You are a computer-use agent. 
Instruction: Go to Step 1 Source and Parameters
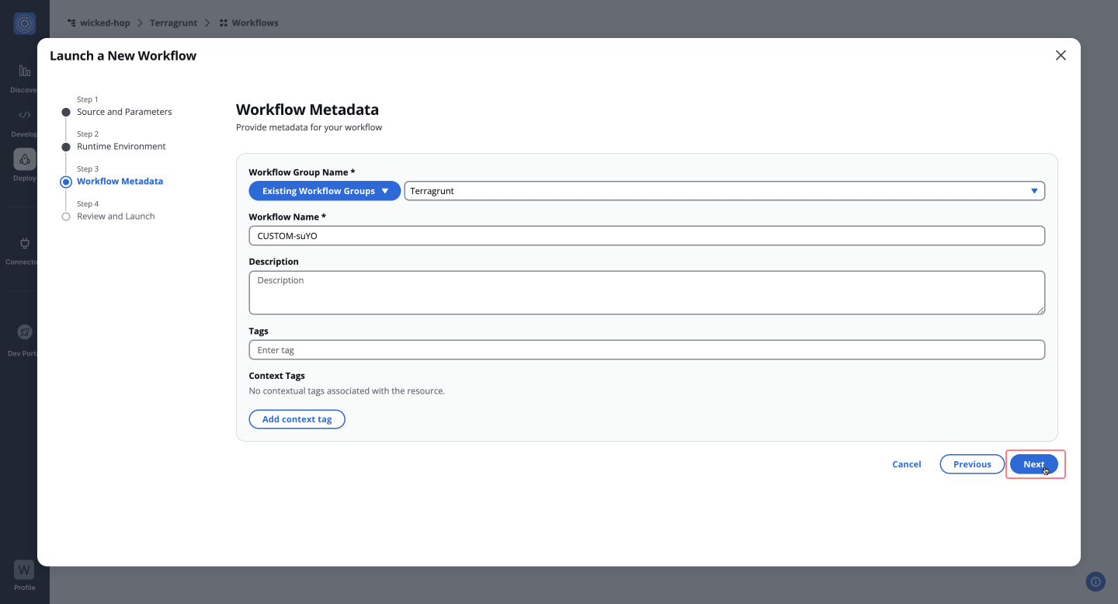pyautogui.click(x=124, y=112)
